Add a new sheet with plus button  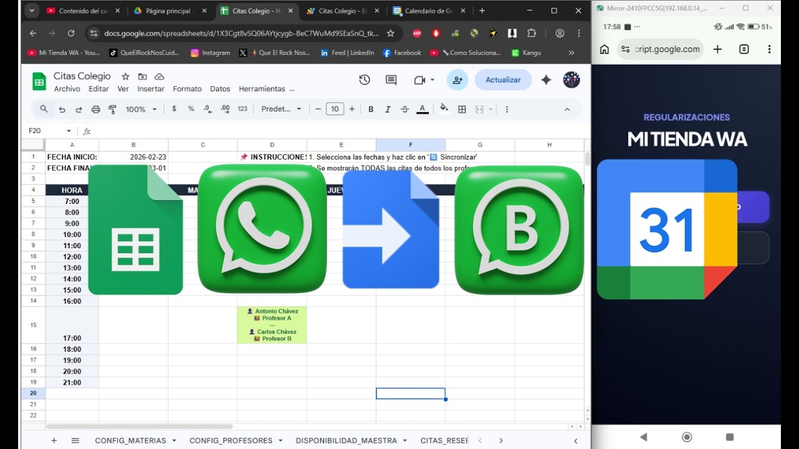[x=54, y=440]
